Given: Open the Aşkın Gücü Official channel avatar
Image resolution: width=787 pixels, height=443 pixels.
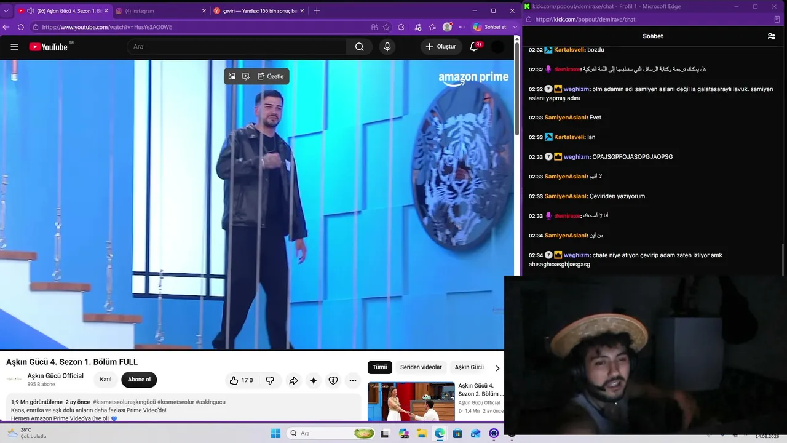Looking at the screenshot, I should click(14, 380).
